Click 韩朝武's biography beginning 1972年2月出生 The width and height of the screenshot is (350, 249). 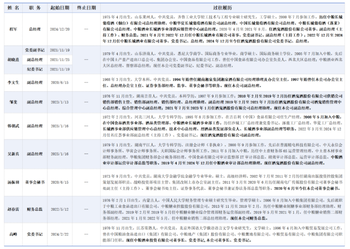pyautogui.click(x=222, y=126)
